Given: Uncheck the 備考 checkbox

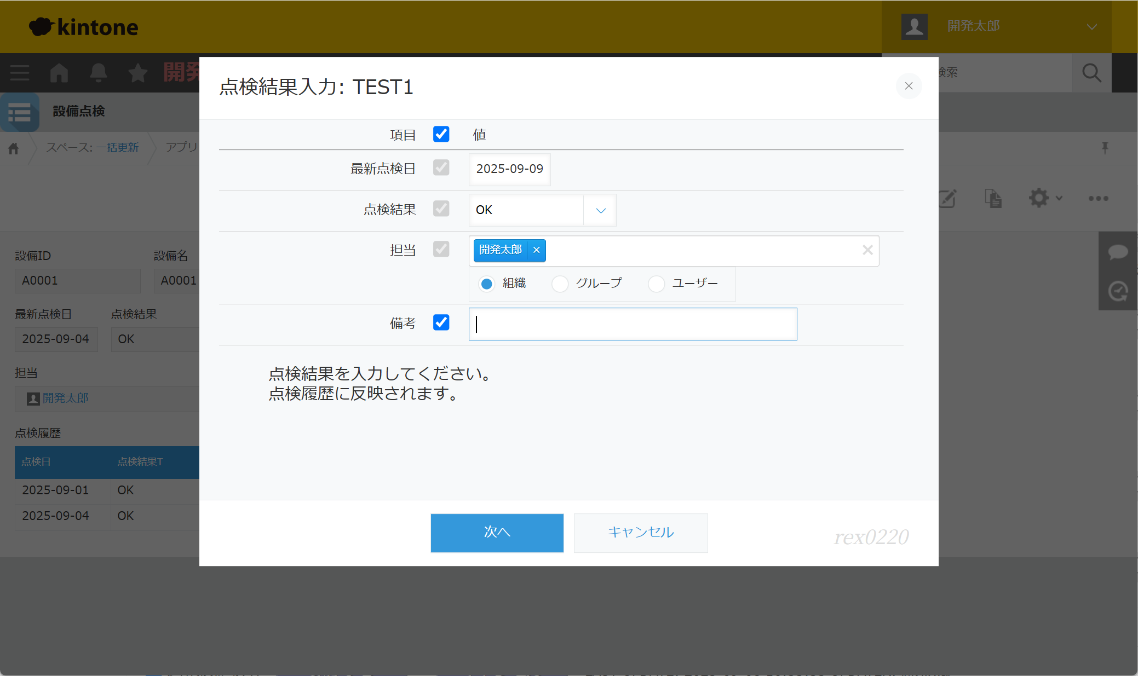Looking at the screenshot, I should (x=441, y=322).
